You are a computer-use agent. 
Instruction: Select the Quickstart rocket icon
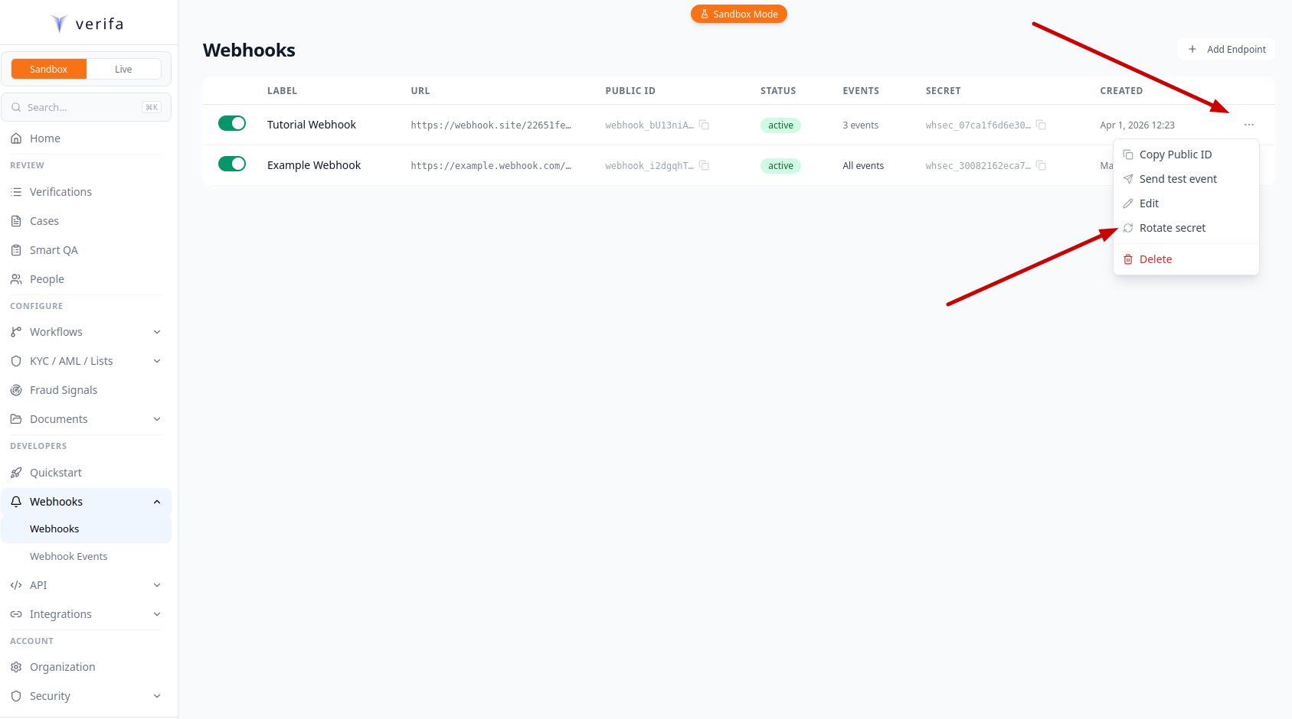pyautogui.click(x=16, y=472)
